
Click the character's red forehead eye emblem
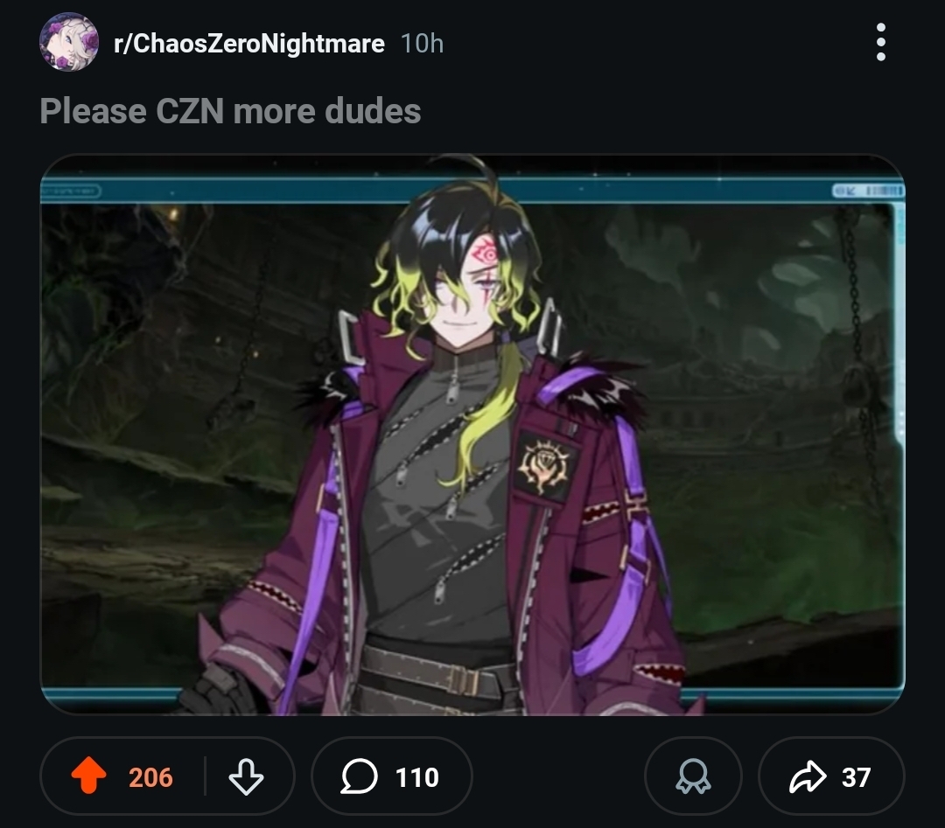click(487, 254)
